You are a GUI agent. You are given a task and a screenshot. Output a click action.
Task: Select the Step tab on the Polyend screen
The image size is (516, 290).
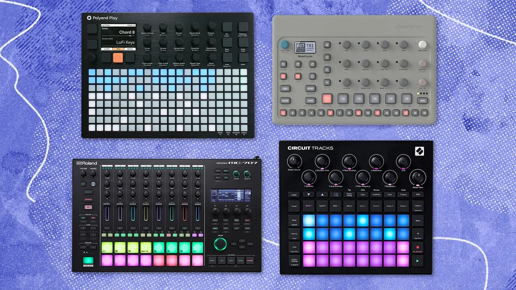118,49
